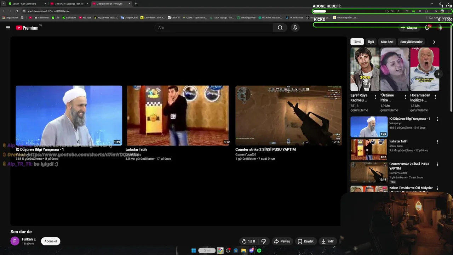Open the Kick bookmark
This screenshot has height=255, width=453.
coord(56,17)
